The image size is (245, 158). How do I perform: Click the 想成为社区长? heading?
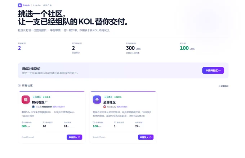click(31, 69)
